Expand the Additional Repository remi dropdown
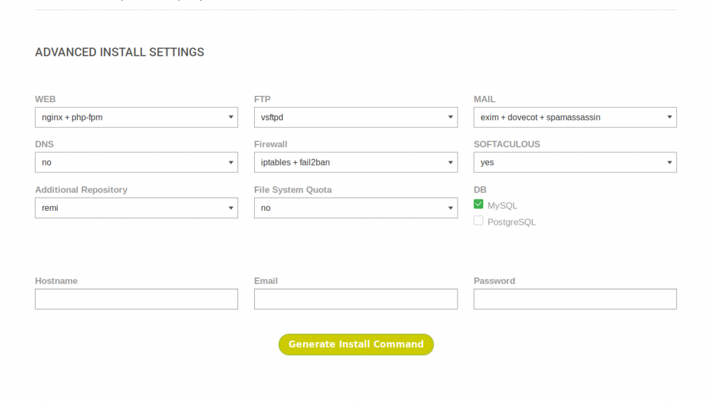Viewport: 713px width, 402px height. pyautogui.click(x=136, y=207)
